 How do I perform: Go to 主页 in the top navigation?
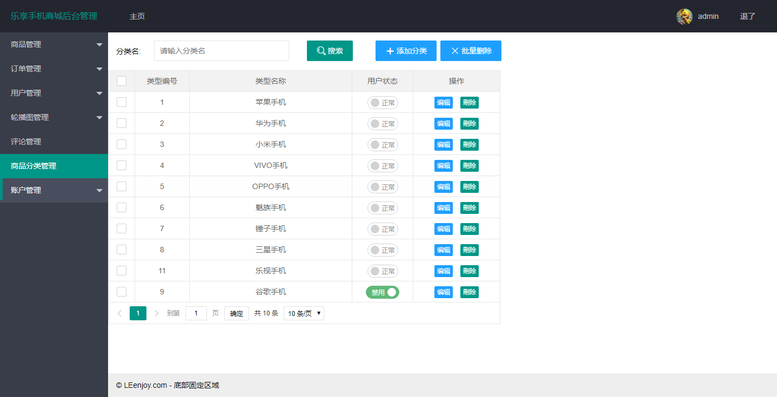pyautogui.click(x=137, y=16)
